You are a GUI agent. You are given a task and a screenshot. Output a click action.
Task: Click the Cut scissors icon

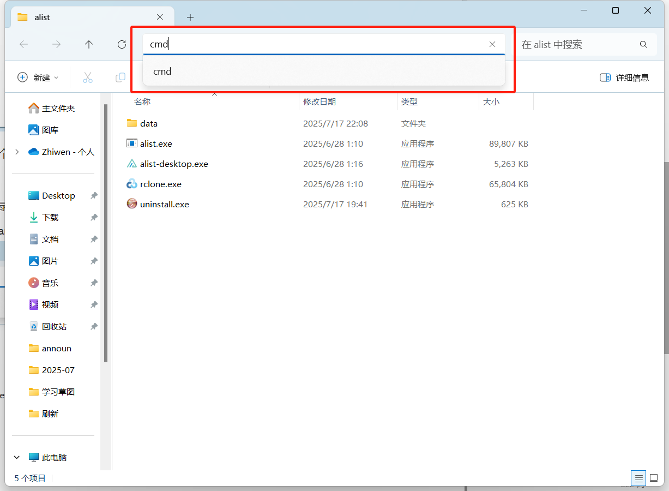click(x=88, y=77)
